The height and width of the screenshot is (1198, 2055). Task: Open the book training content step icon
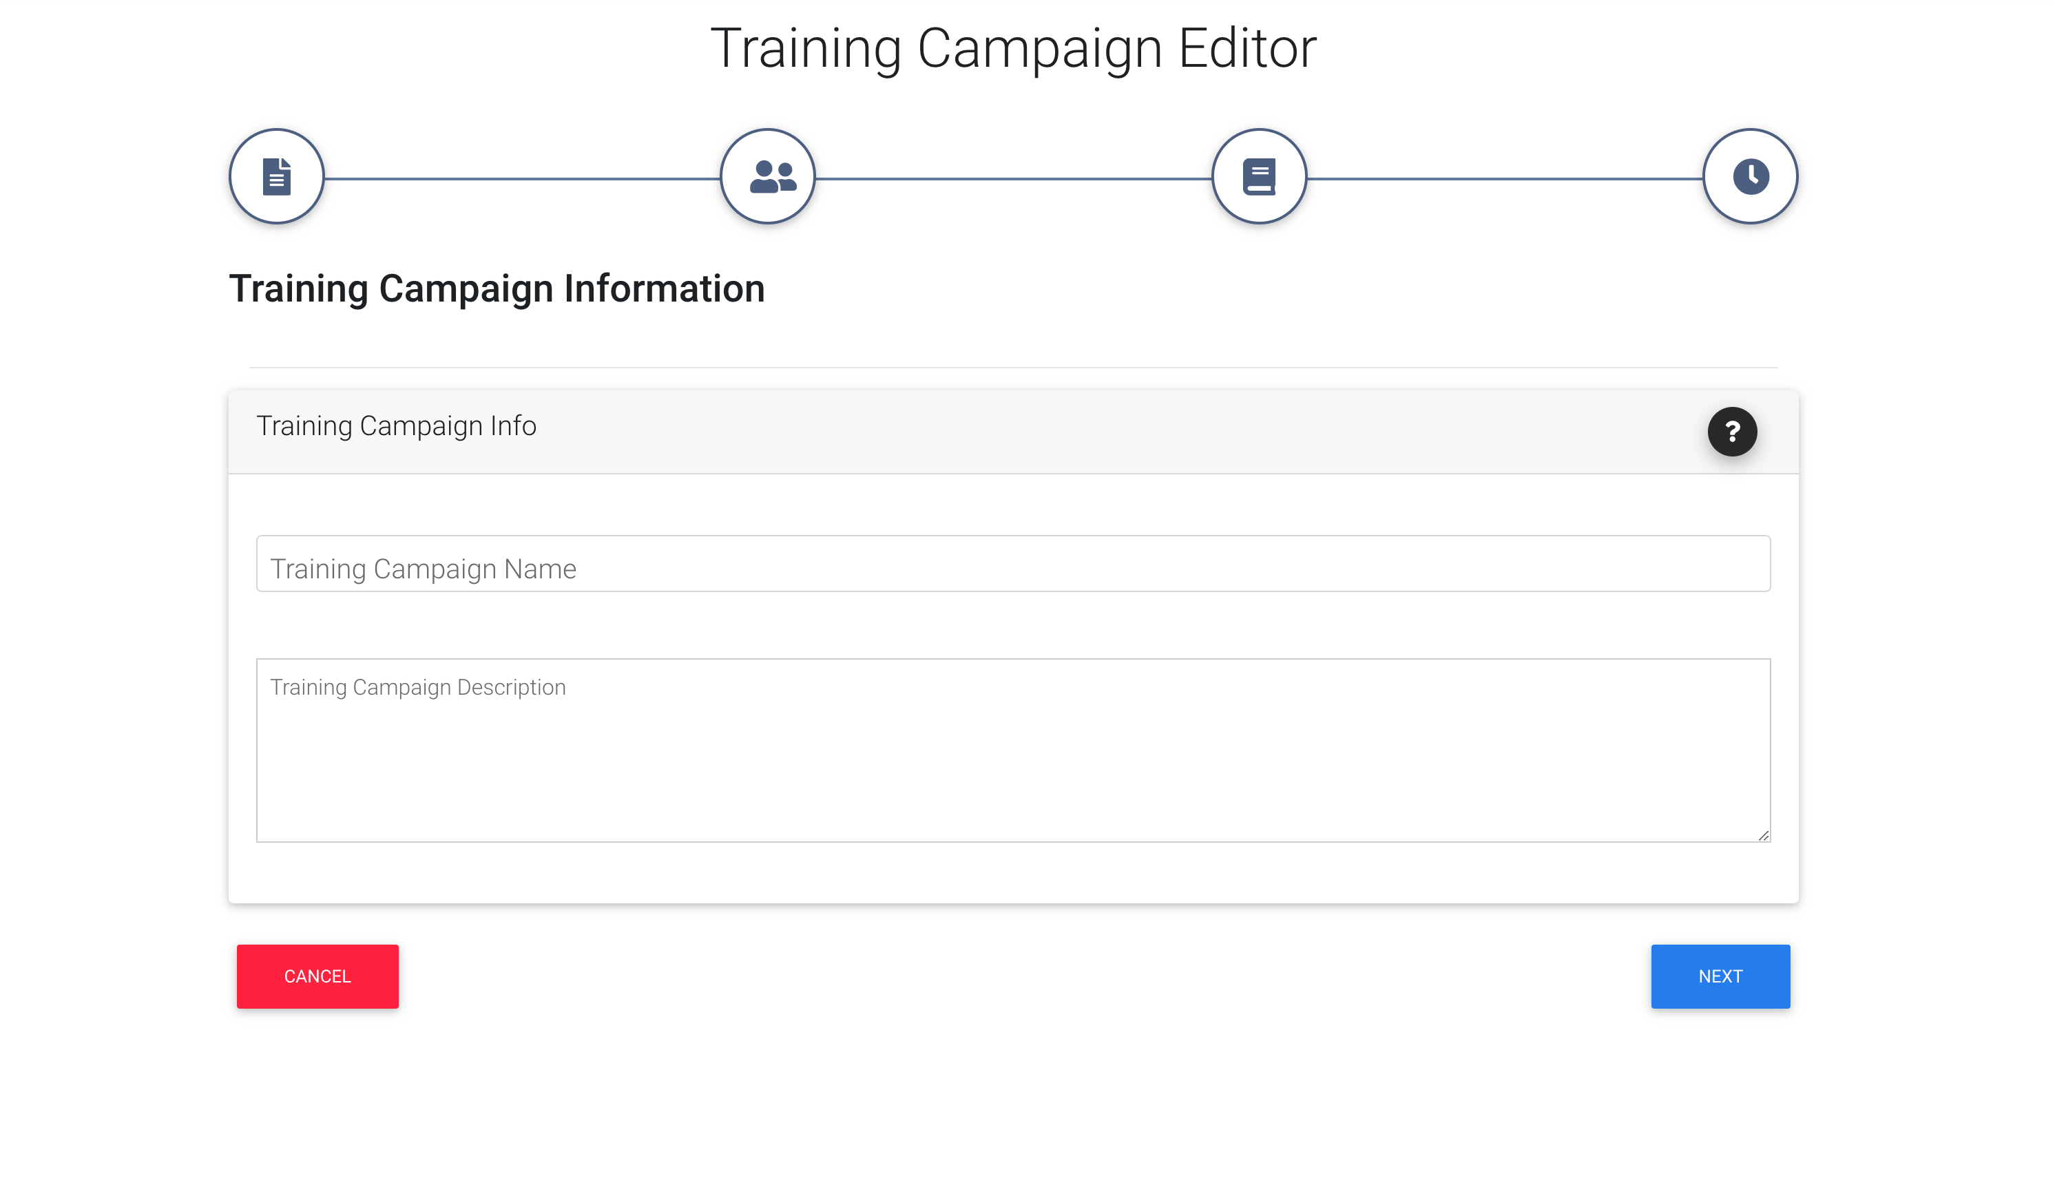(x=1260, y=177)
